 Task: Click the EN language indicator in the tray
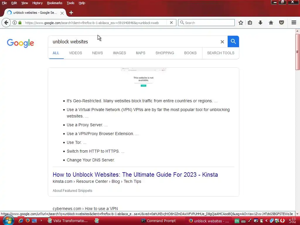click(237, 221)
